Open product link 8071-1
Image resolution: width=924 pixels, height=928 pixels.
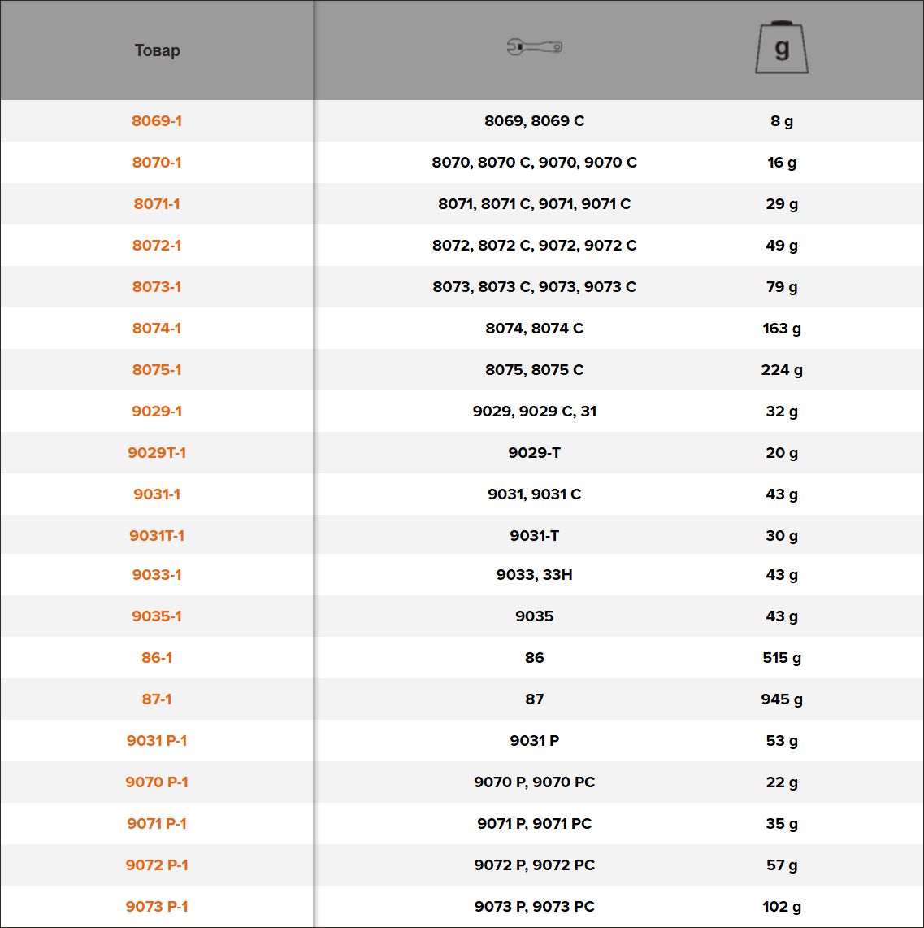[x=157, y=203]
